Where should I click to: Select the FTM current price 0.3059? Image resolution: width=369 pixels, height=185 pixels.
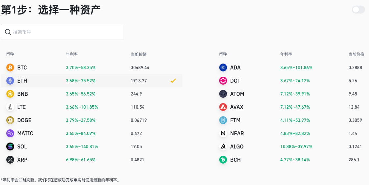355,120
